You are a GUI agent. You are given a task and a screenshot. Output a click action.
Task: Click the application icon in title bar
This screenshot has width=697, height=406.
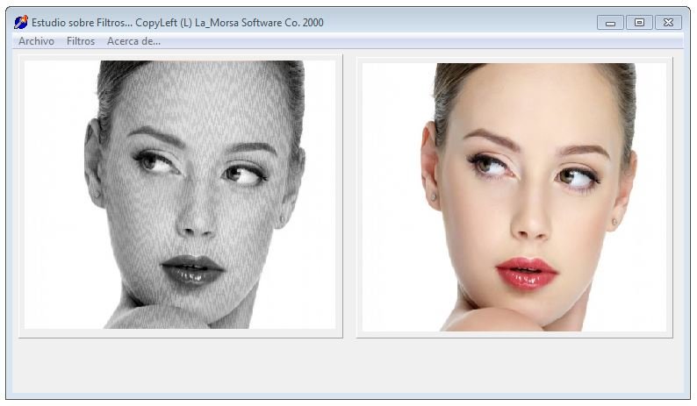pos(21,22)
